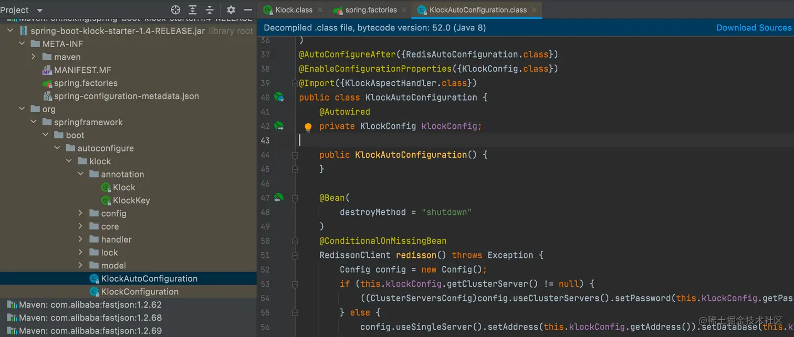Open Project panel settings gear
Image resolution: width=794 pixels, height=337 pixels.
tap(231, 10)
